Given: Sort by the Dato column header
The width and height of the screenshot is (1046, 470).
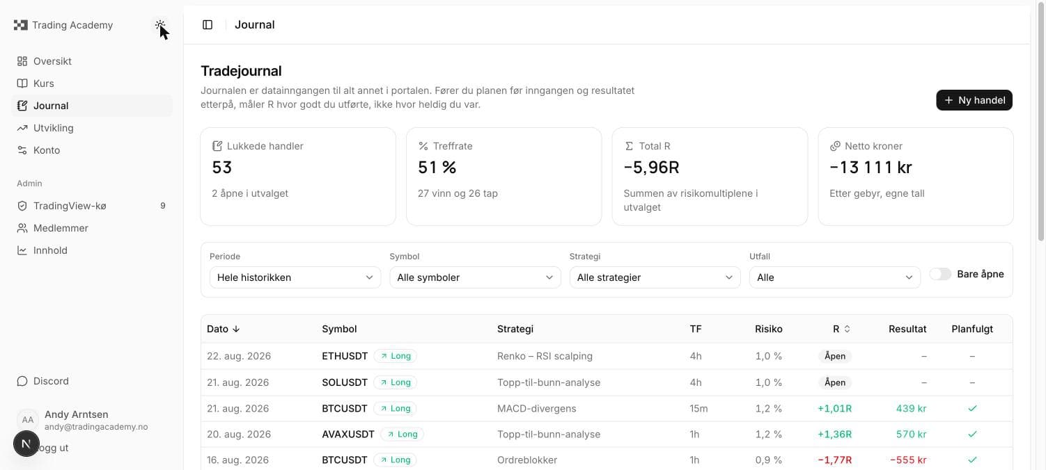Looking at the screenshot, I should [x=224, y=329].
